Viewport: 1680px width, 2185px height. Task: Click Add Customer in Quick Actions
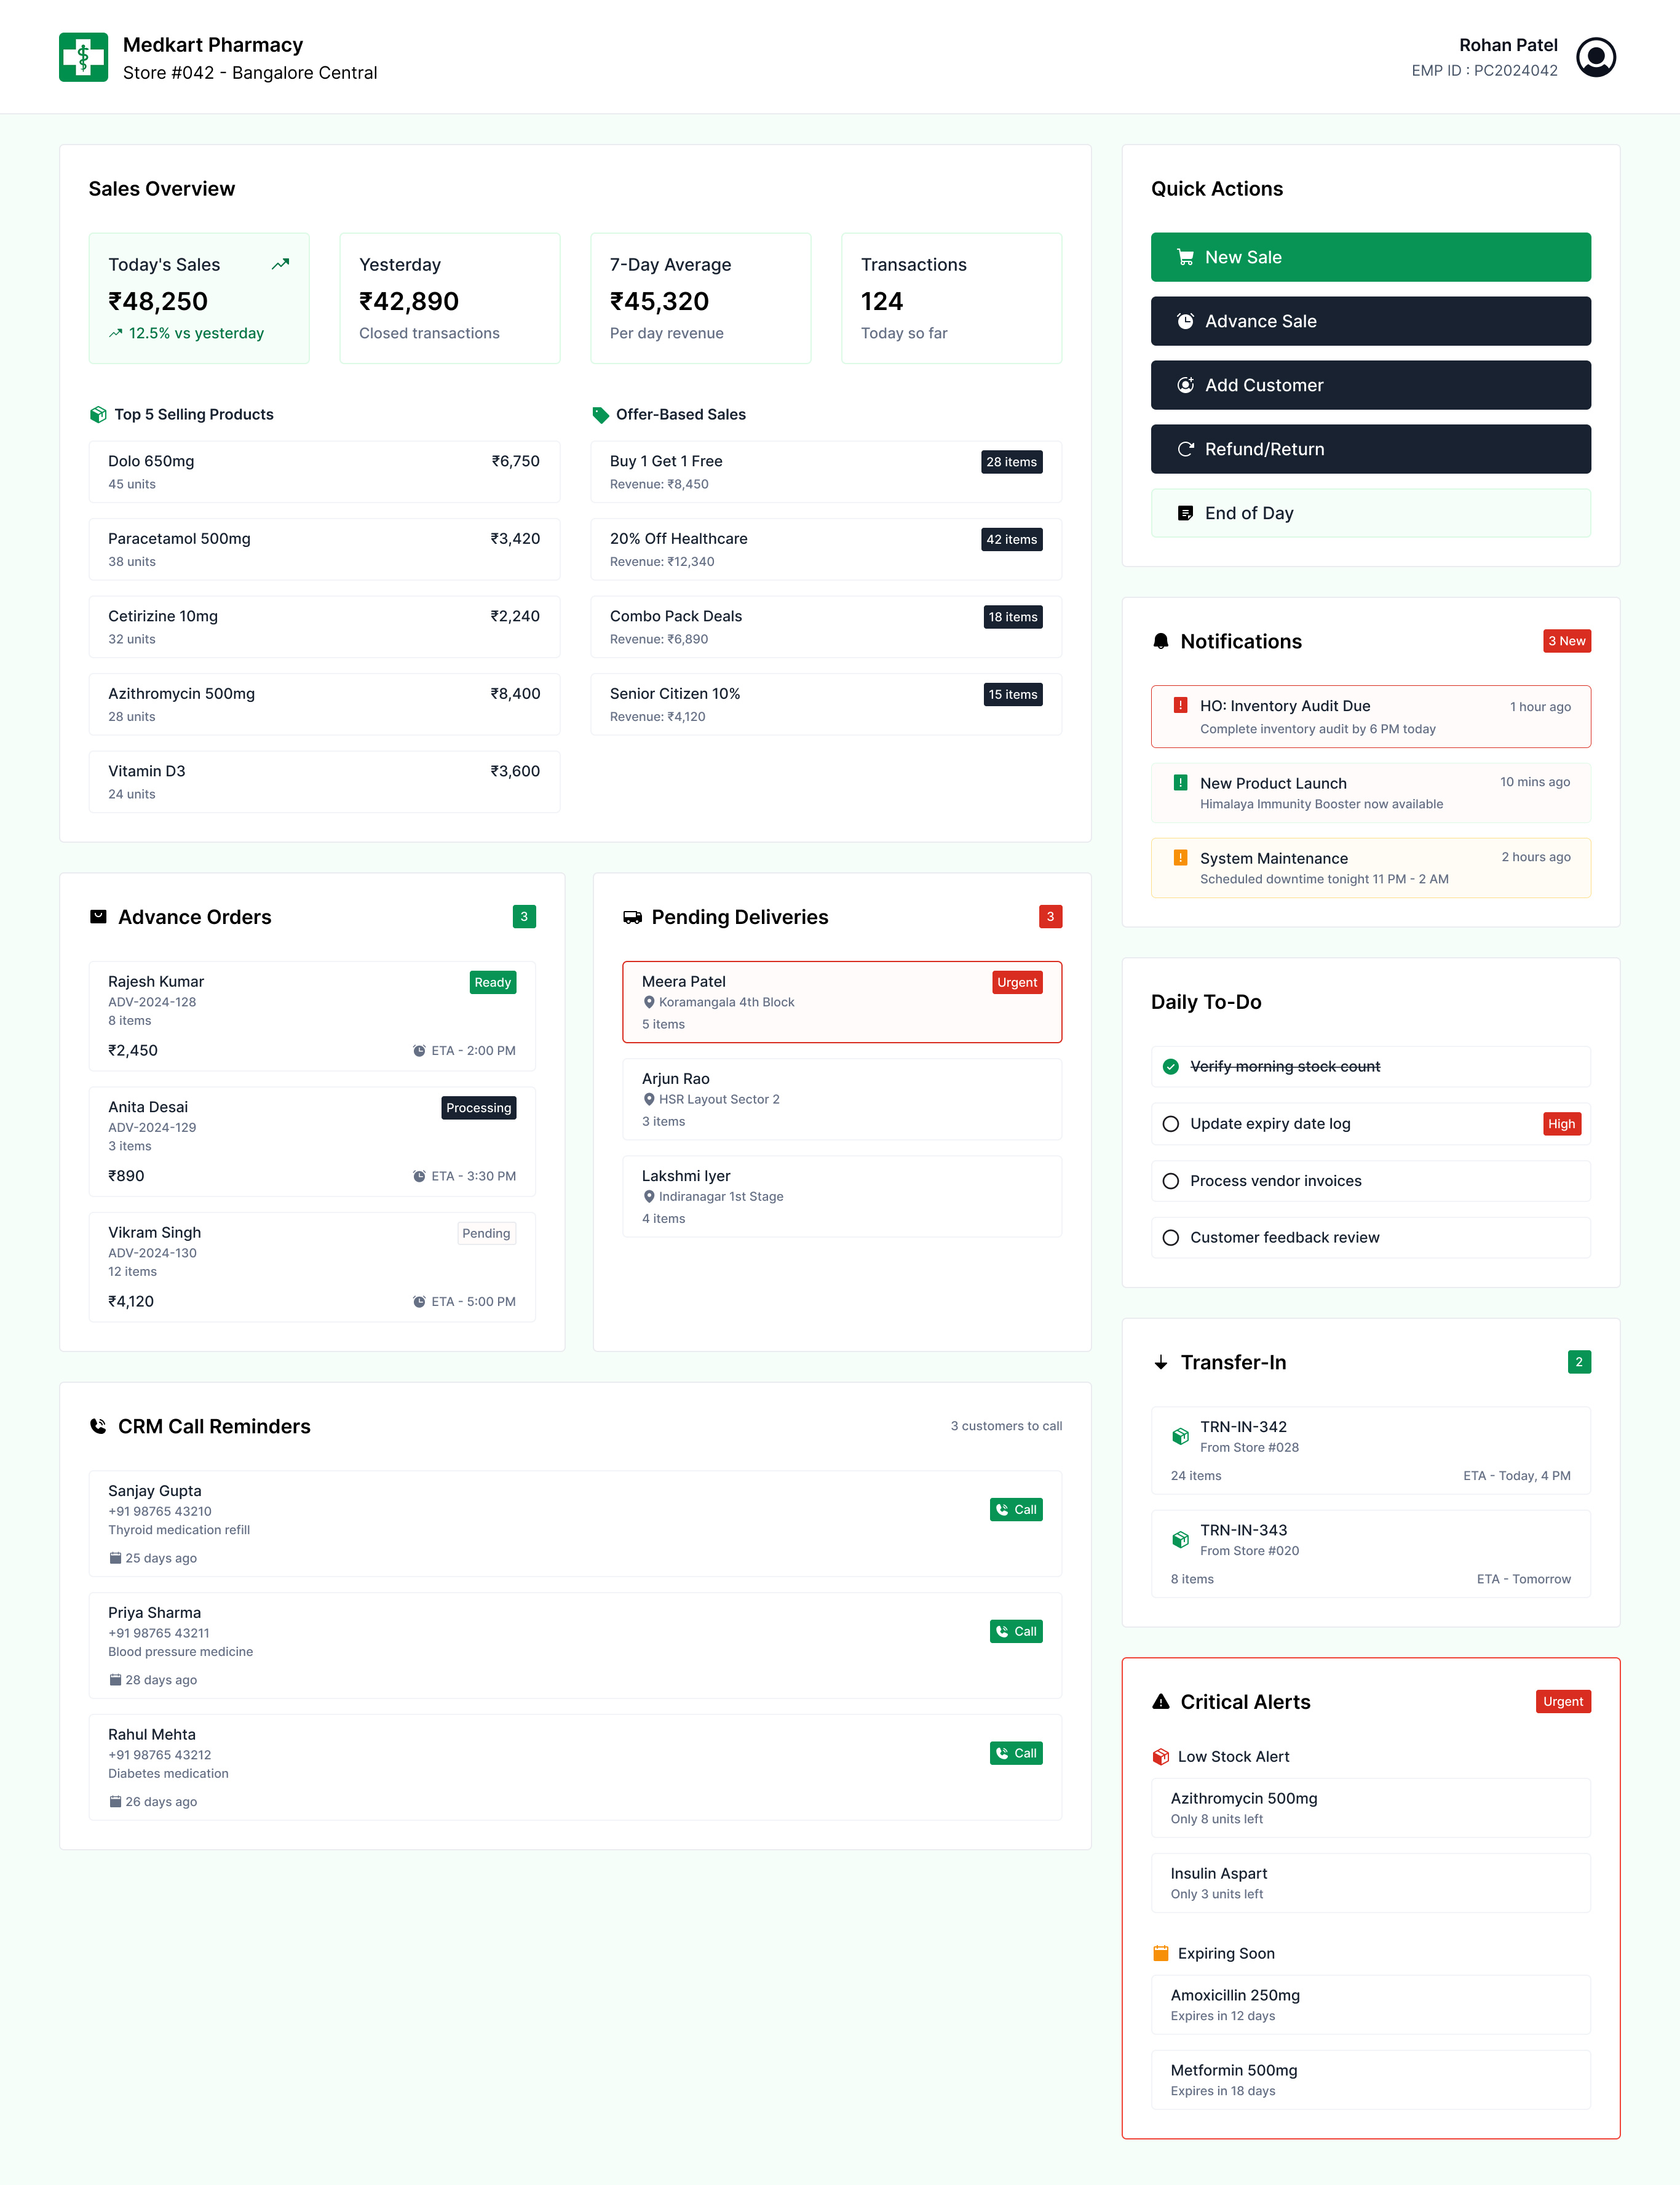(x=1369, y=385)
